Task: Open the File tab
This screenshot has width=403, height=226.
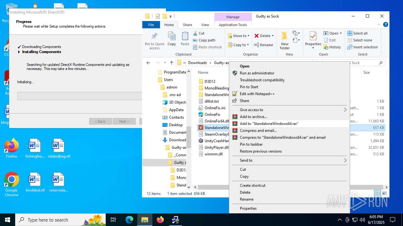Action: [151, 25]
